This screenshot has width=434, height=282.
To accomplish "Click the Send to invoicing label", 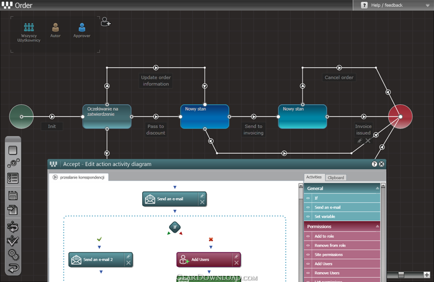I will 254,130.
